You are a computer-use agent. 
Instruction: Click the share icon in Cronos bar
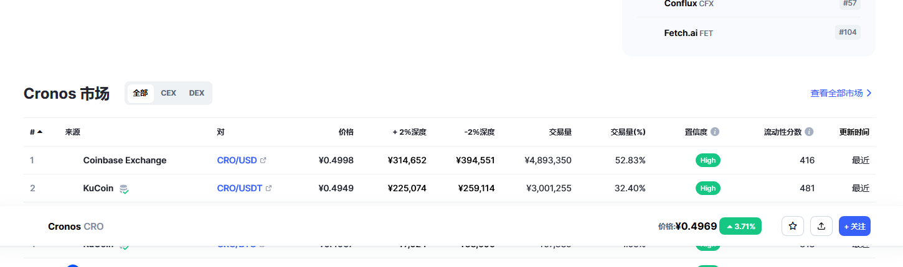(x=821, y=226)
